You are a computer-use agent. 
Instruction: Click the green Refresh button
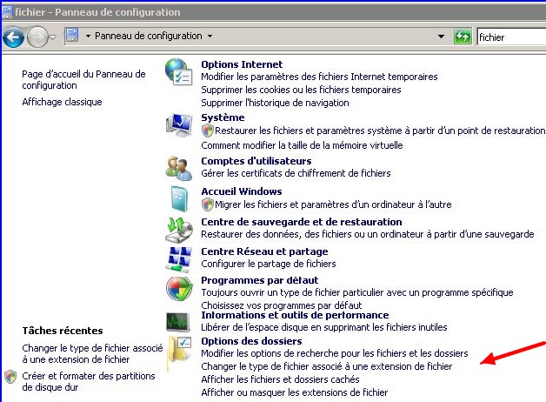point(463,36)
